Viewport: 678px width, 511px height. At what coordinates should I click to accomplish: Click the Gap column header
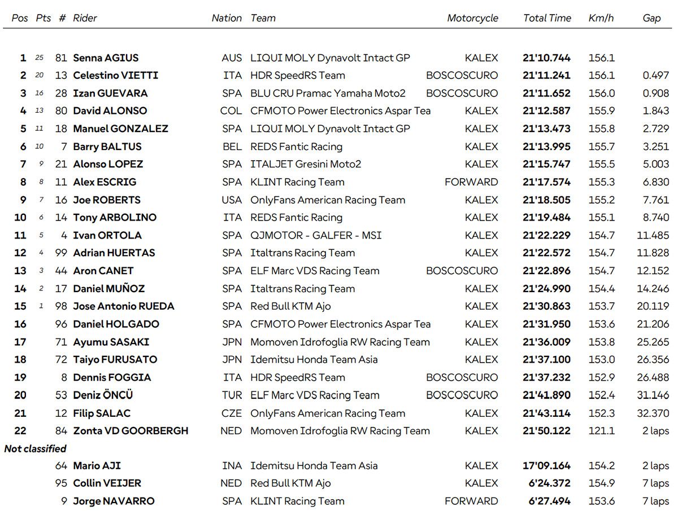click(651, 18)
